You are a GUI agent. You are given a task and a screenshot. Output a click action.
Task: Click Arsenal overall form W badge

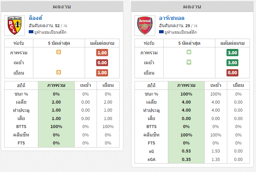click(x=189, y=52)
